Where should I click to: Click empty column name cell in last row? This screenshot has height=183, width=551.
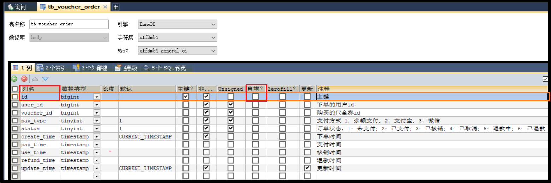(x=40, y=176)
